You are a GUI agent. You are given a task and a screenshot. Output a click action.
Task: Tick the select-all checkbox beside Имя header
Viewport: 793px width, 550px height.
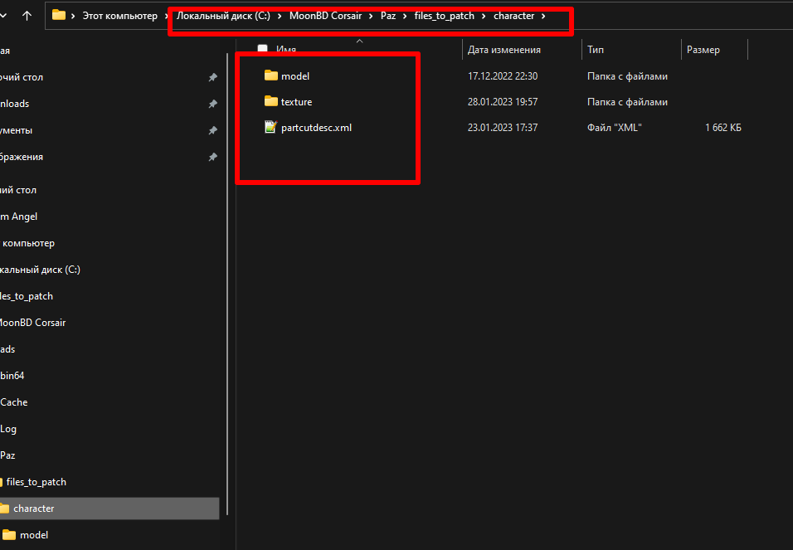(x=263, y=50)
